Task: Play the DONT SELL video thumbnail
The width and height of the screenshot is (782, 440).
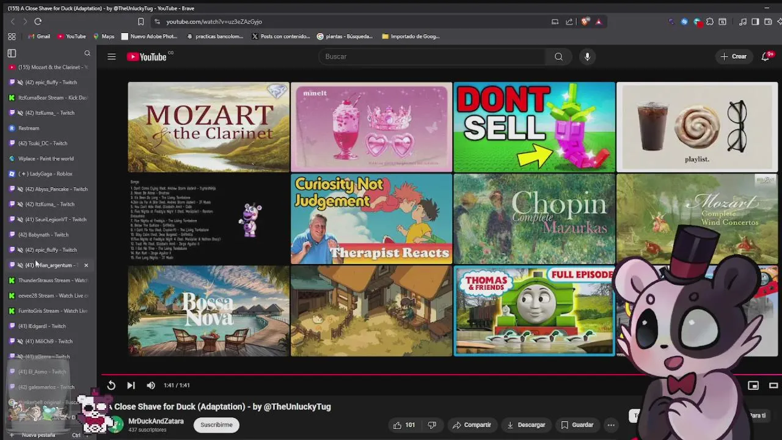Action: tap(534, 127)
